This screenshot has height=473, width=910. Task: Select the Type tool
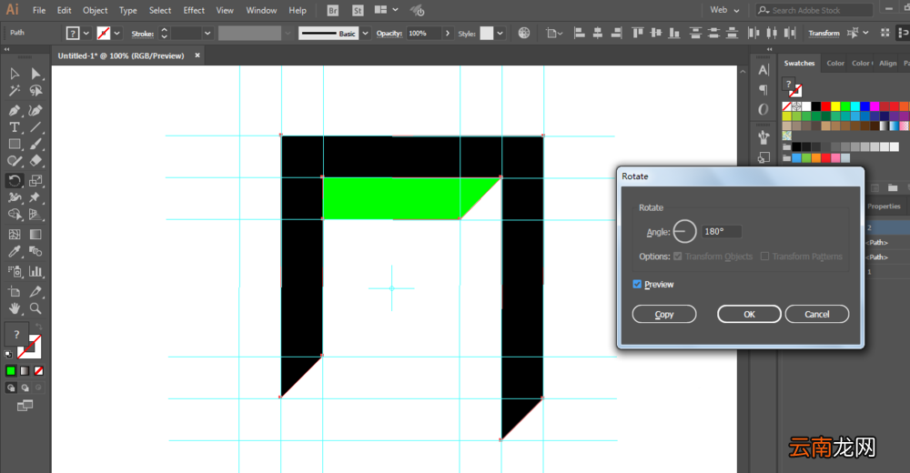(x=15, y=127)
